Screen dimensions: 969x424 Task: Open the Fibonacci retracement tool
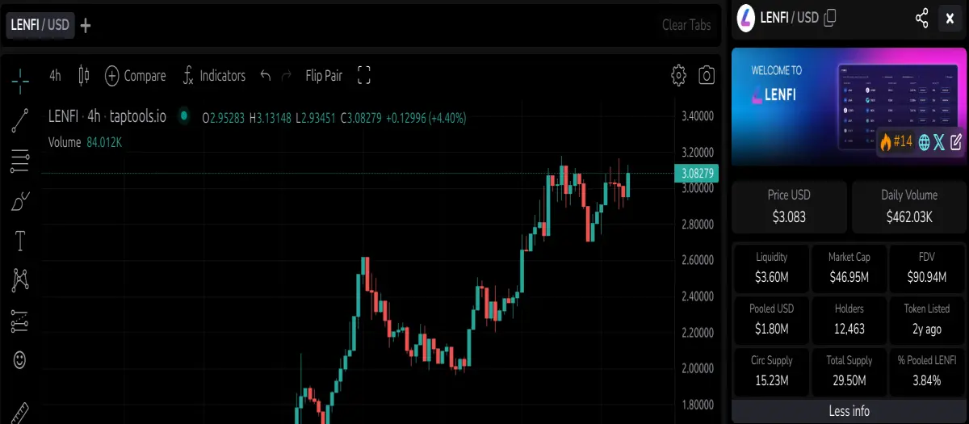(20, 161)
